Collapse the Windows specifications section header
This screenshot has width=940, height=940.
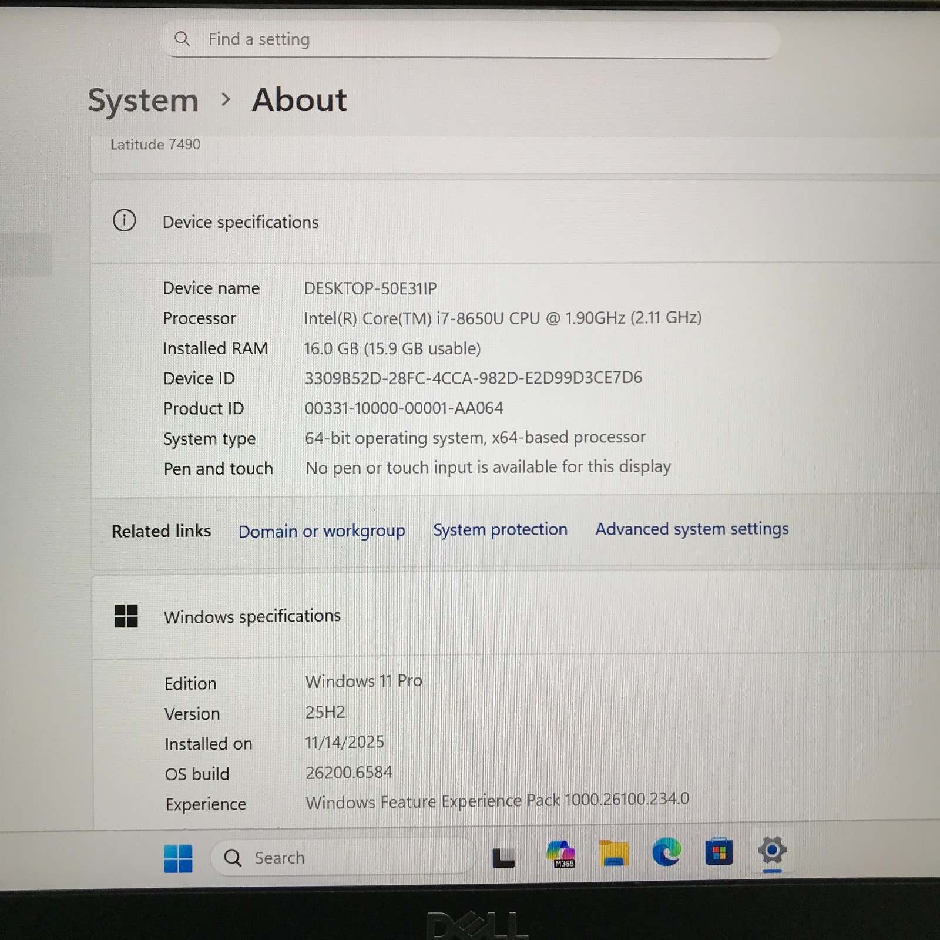click(x=516, y=616)
